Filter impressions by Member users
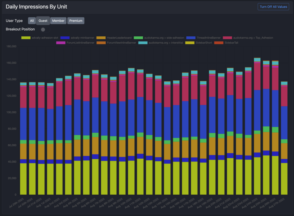The width and height of the screenshot is (294, 216). pos(58,21)
